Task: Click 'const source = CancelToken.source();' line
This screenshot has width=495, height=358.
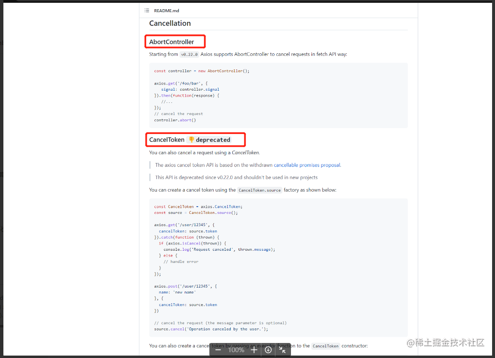Action: 196,213
